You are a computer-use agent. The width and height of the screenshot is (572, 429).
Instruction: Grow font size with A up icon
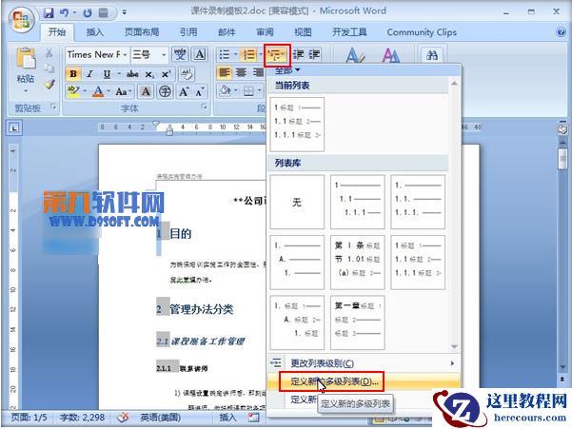[x=184, y=91]
